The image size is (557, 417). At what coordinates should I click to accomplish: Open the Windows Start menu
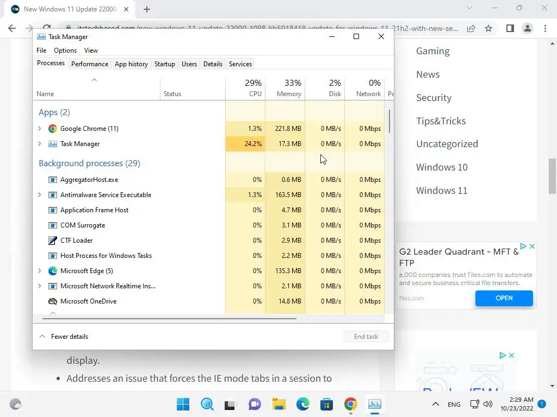(183, 404)
